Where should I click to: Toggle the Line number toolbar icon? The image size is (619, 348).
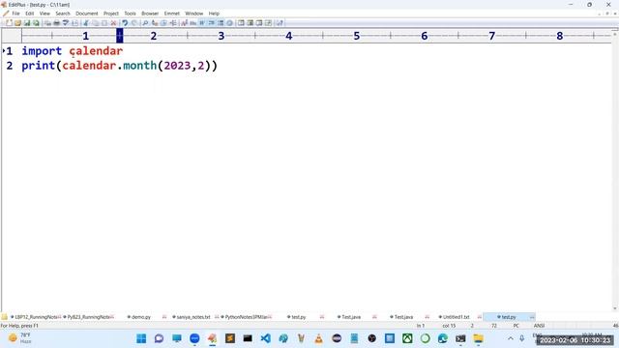tap(221, 23)
